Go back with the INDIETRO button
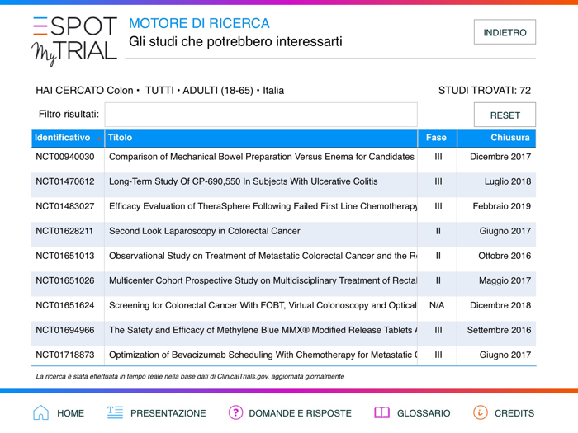 [x=505, y=32]
